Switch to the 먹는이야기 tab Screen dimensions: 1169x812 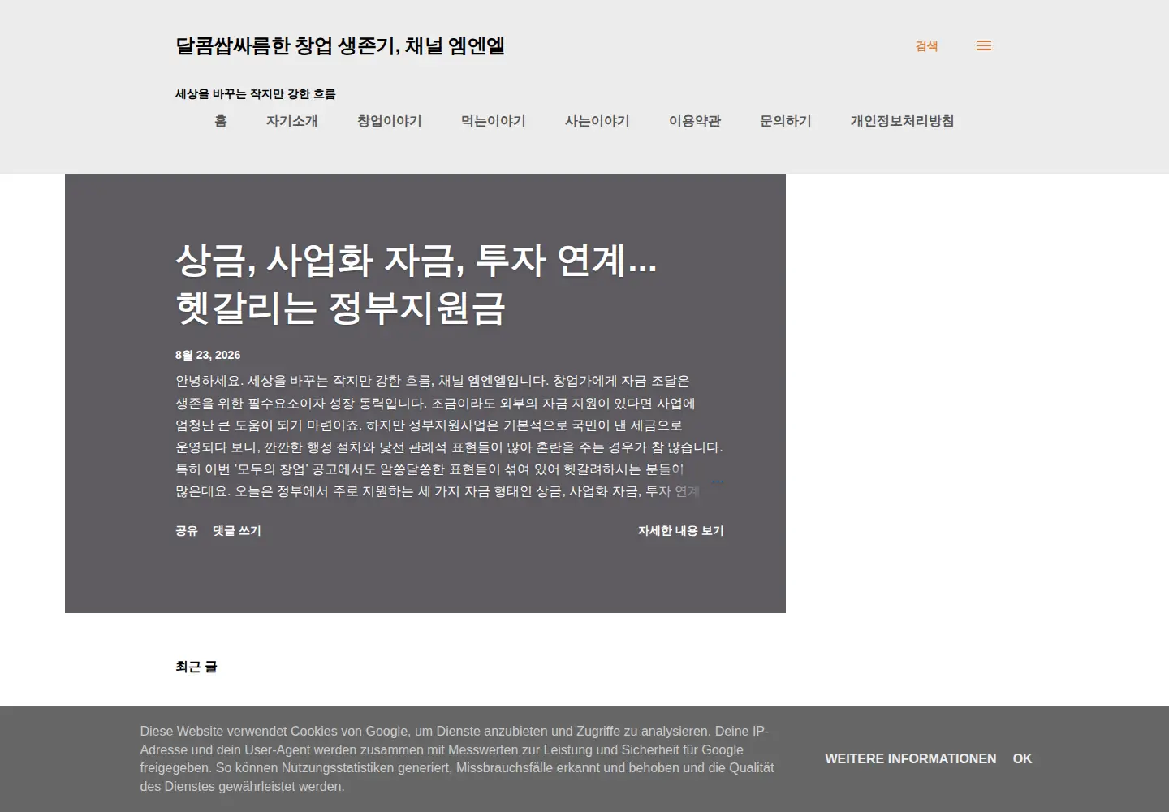point(494,121)
